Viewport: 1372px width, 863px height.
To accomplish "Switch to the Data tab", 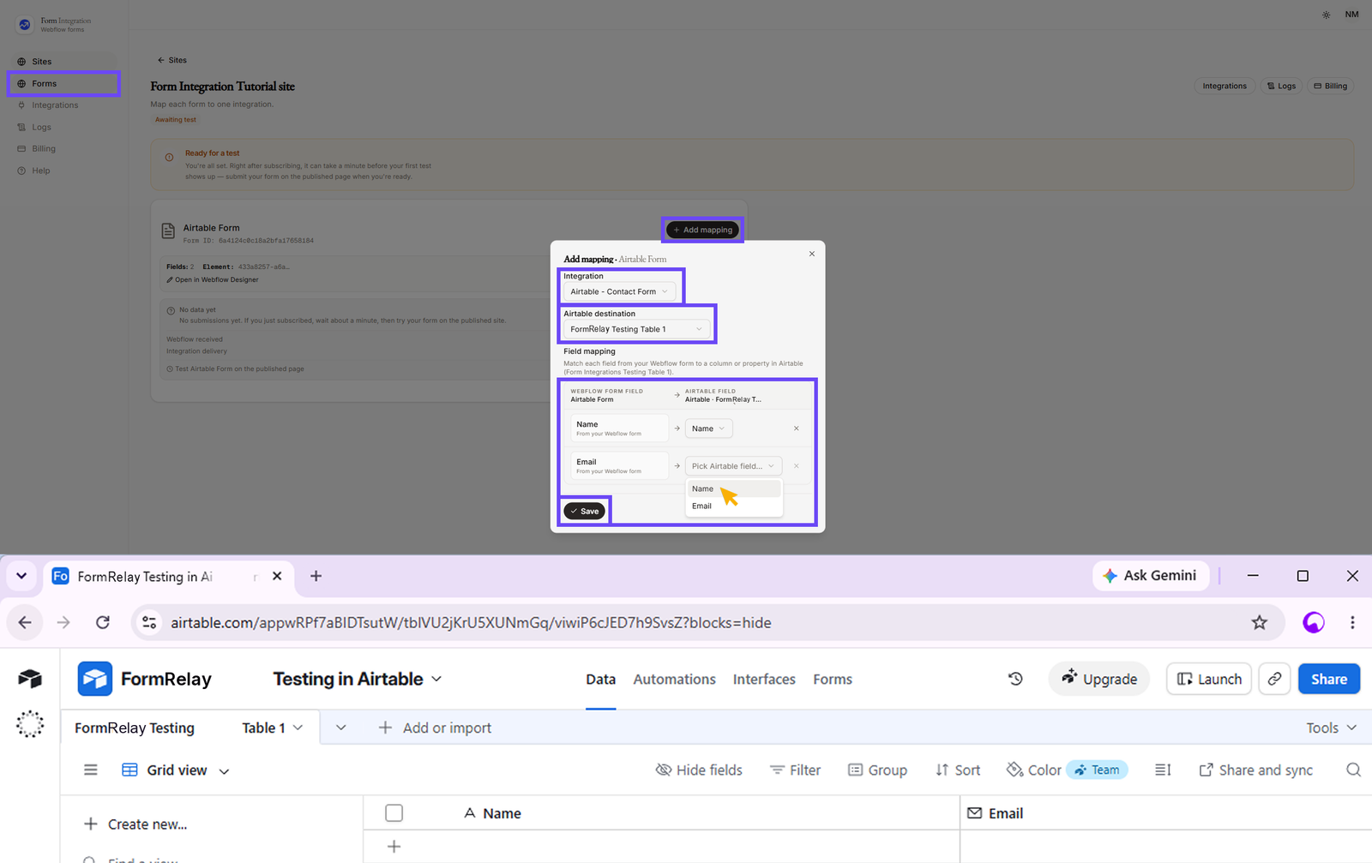I will point(600,680).
